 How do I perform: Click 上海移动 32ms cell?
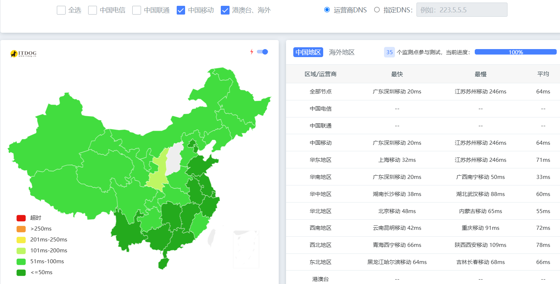tap(397, 160)
